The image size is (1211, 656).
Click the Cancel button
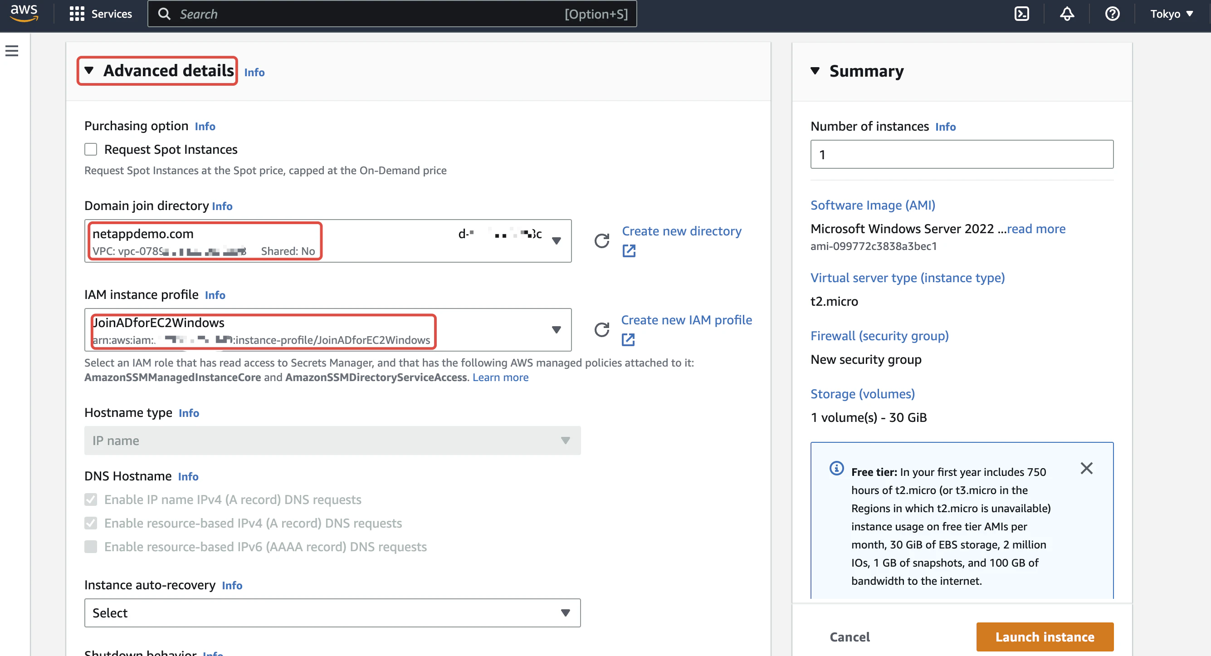[x=850, y=637]
